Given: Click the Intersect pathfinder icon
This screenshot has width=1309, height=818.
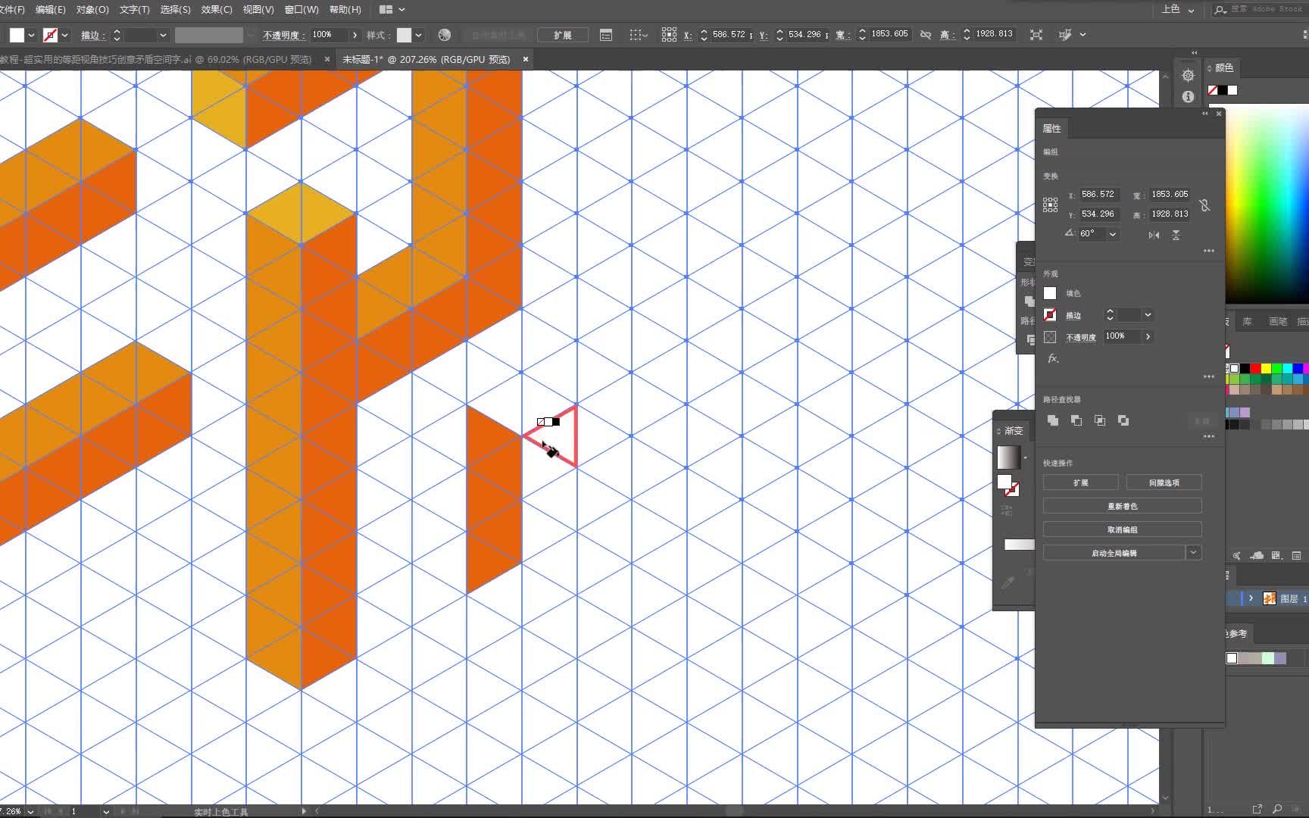Looking at the screenshot, I should click(1100, 420).
